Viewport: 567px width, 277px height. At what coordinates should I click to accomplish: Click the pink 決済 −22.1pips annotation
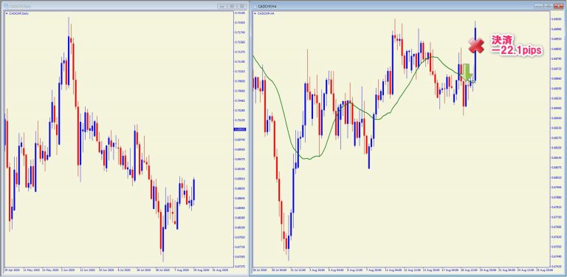click(x=516, y=46)
